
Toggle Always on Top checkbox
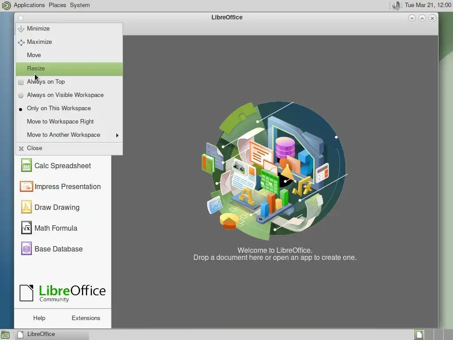[x=21, y=82]
